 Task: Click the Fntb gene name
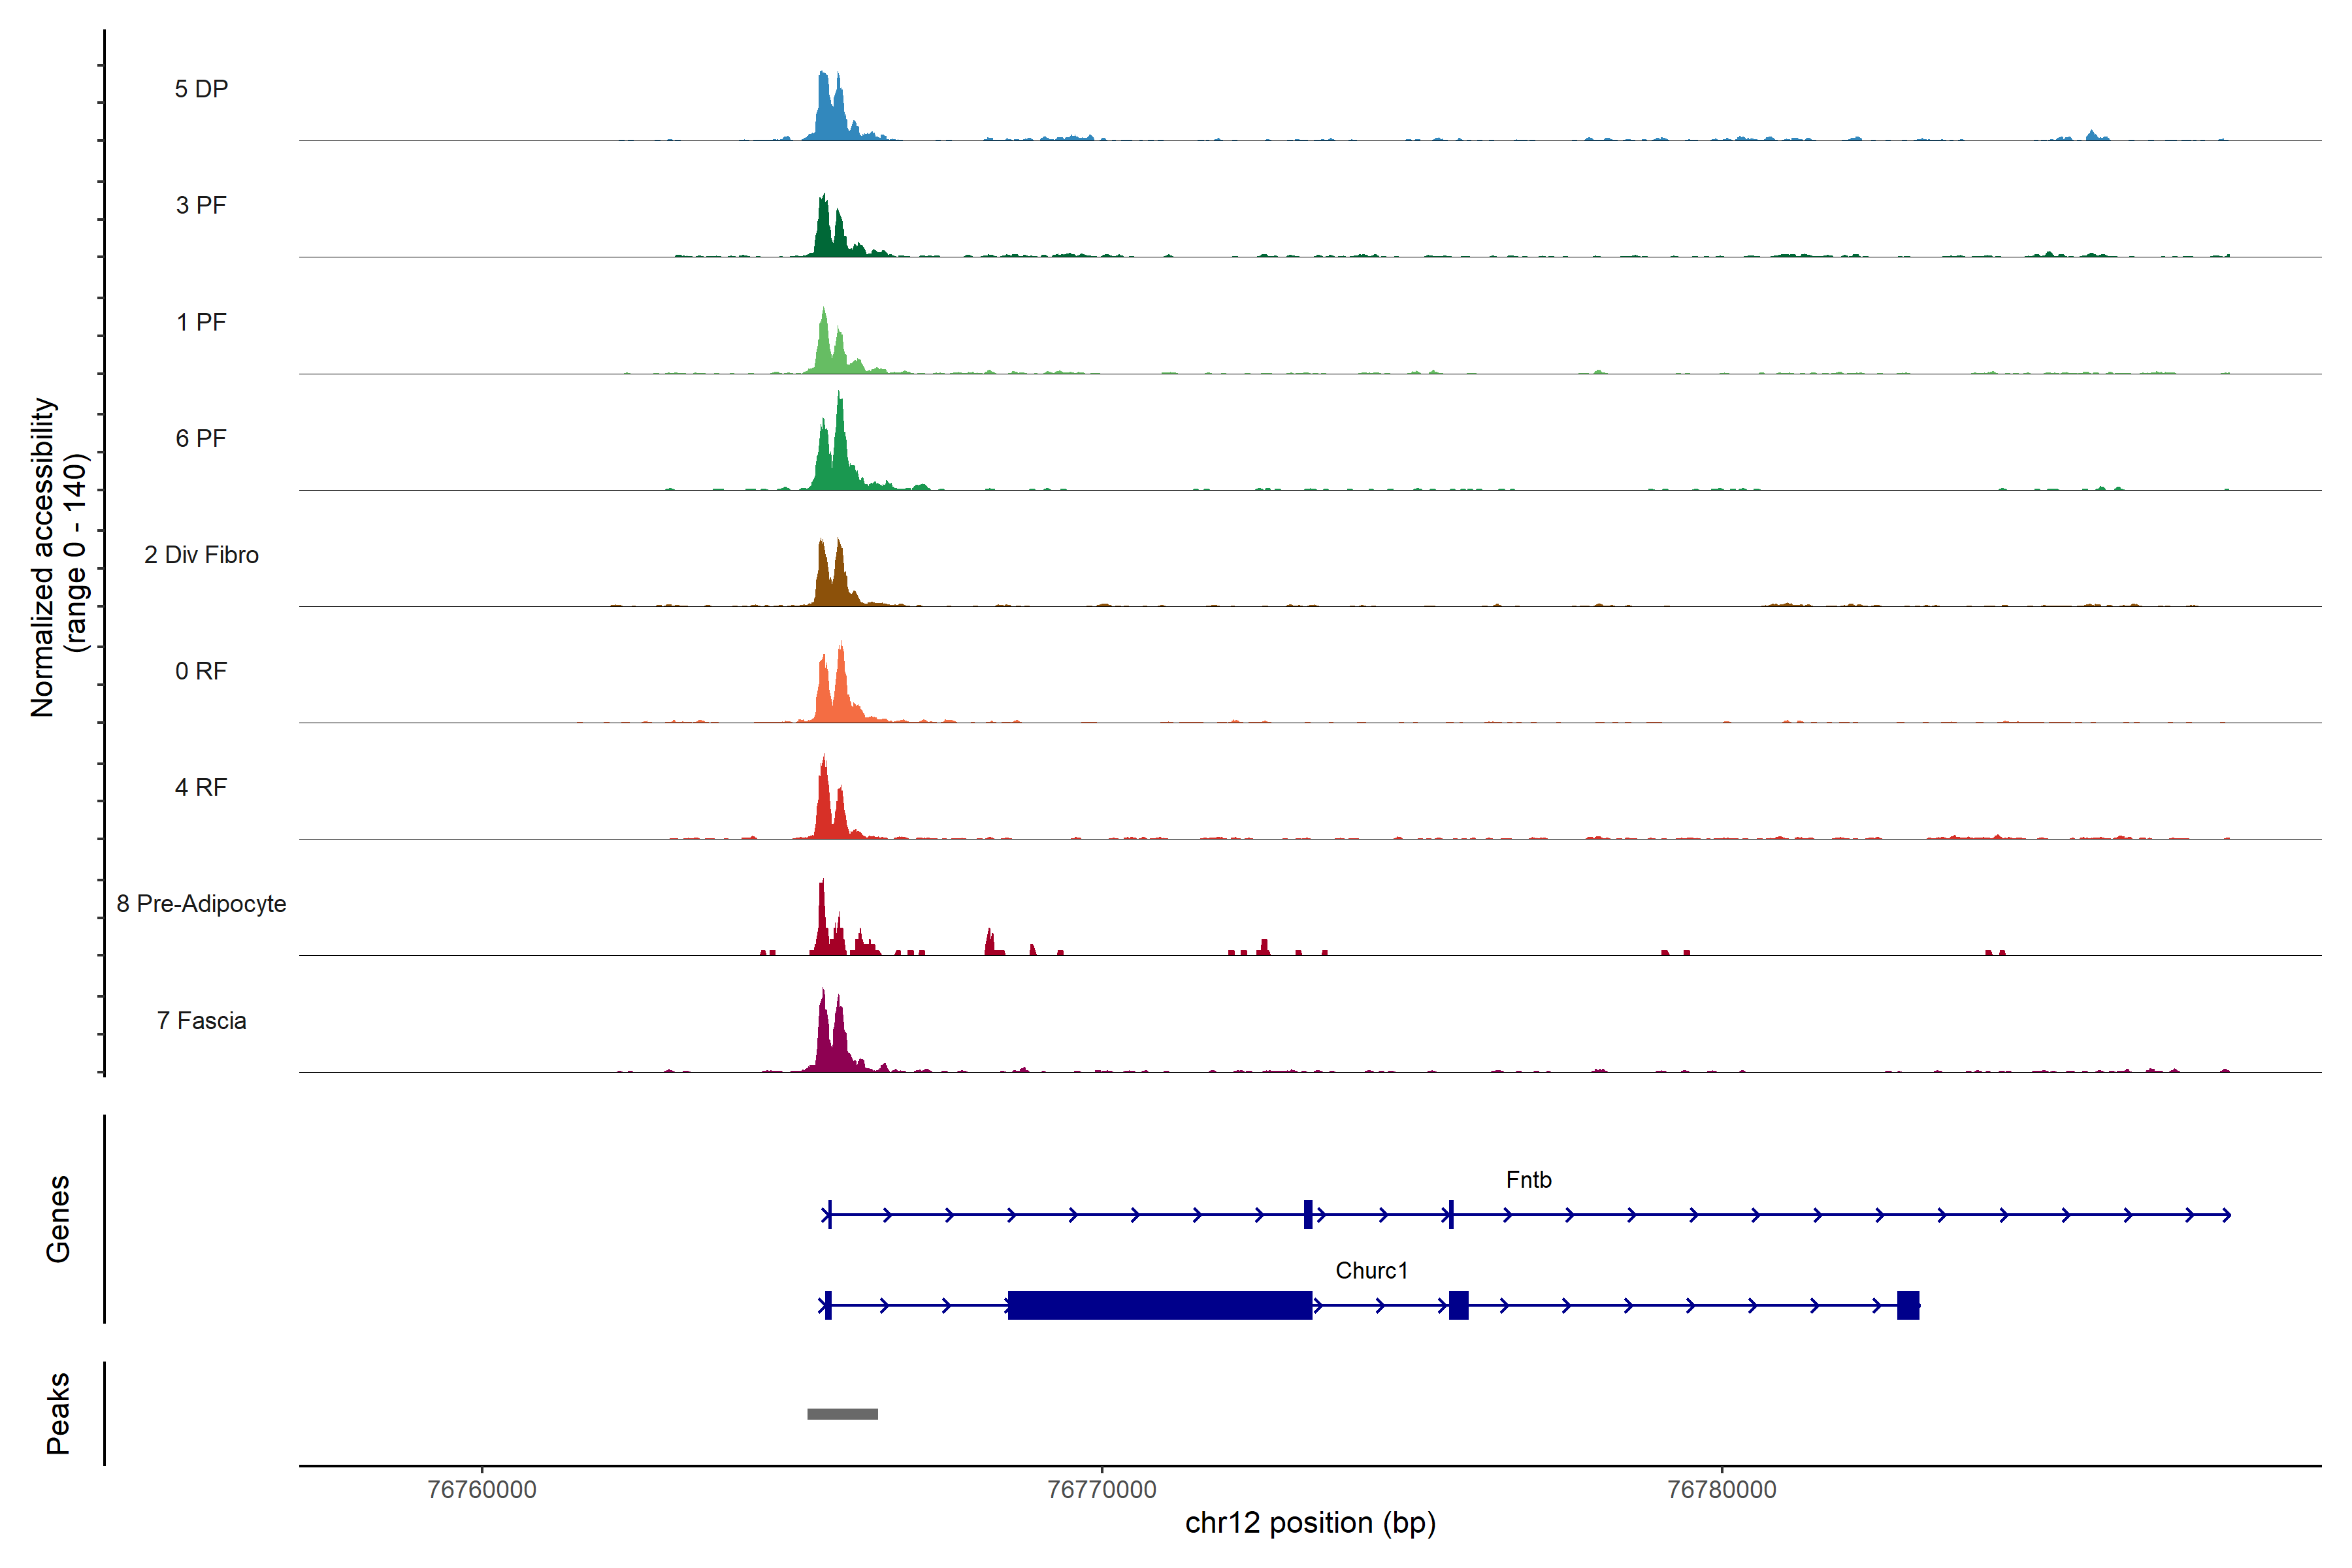tap(1528, 1180)
